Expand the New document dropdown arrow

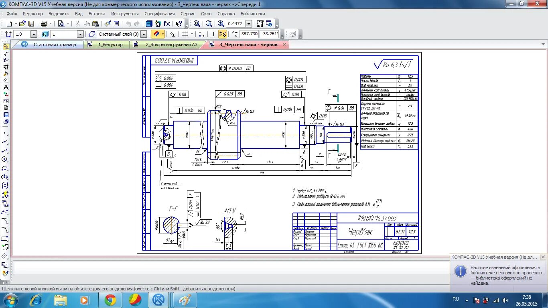[15, 24]
